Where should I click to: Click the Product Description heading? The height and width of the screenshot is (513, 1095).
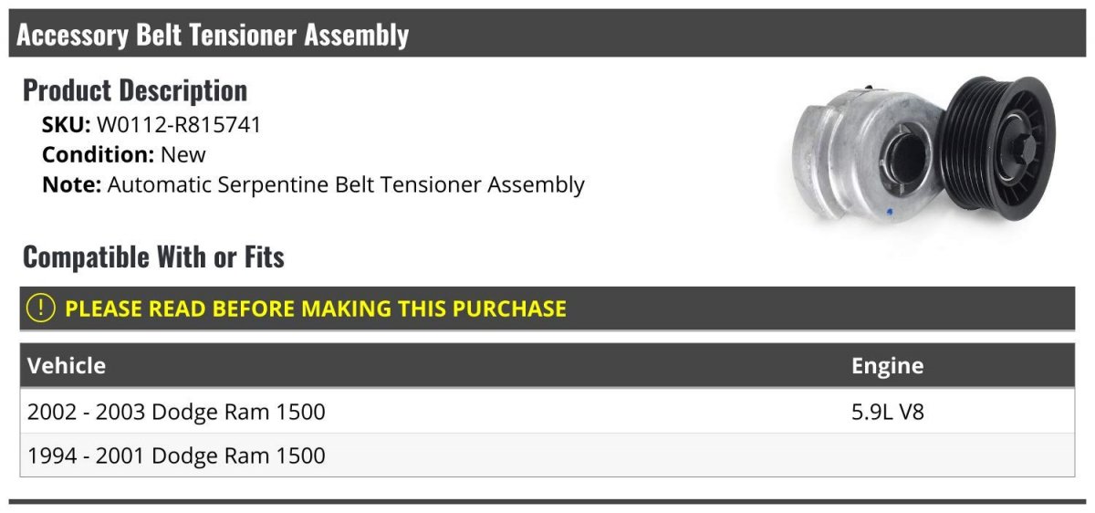tap(135, 90)
